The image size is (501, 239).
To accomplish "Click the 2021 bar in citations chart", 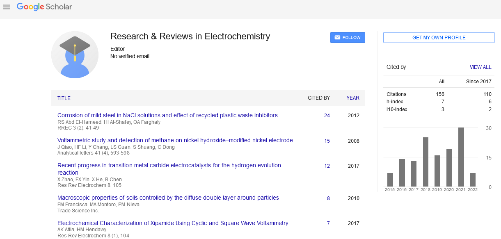I will (461, 157).
